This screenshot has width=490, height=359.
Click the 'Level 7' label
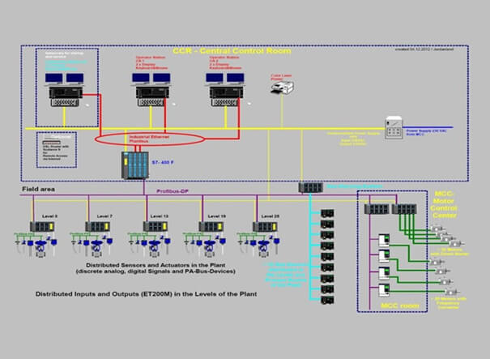(104, 216)
